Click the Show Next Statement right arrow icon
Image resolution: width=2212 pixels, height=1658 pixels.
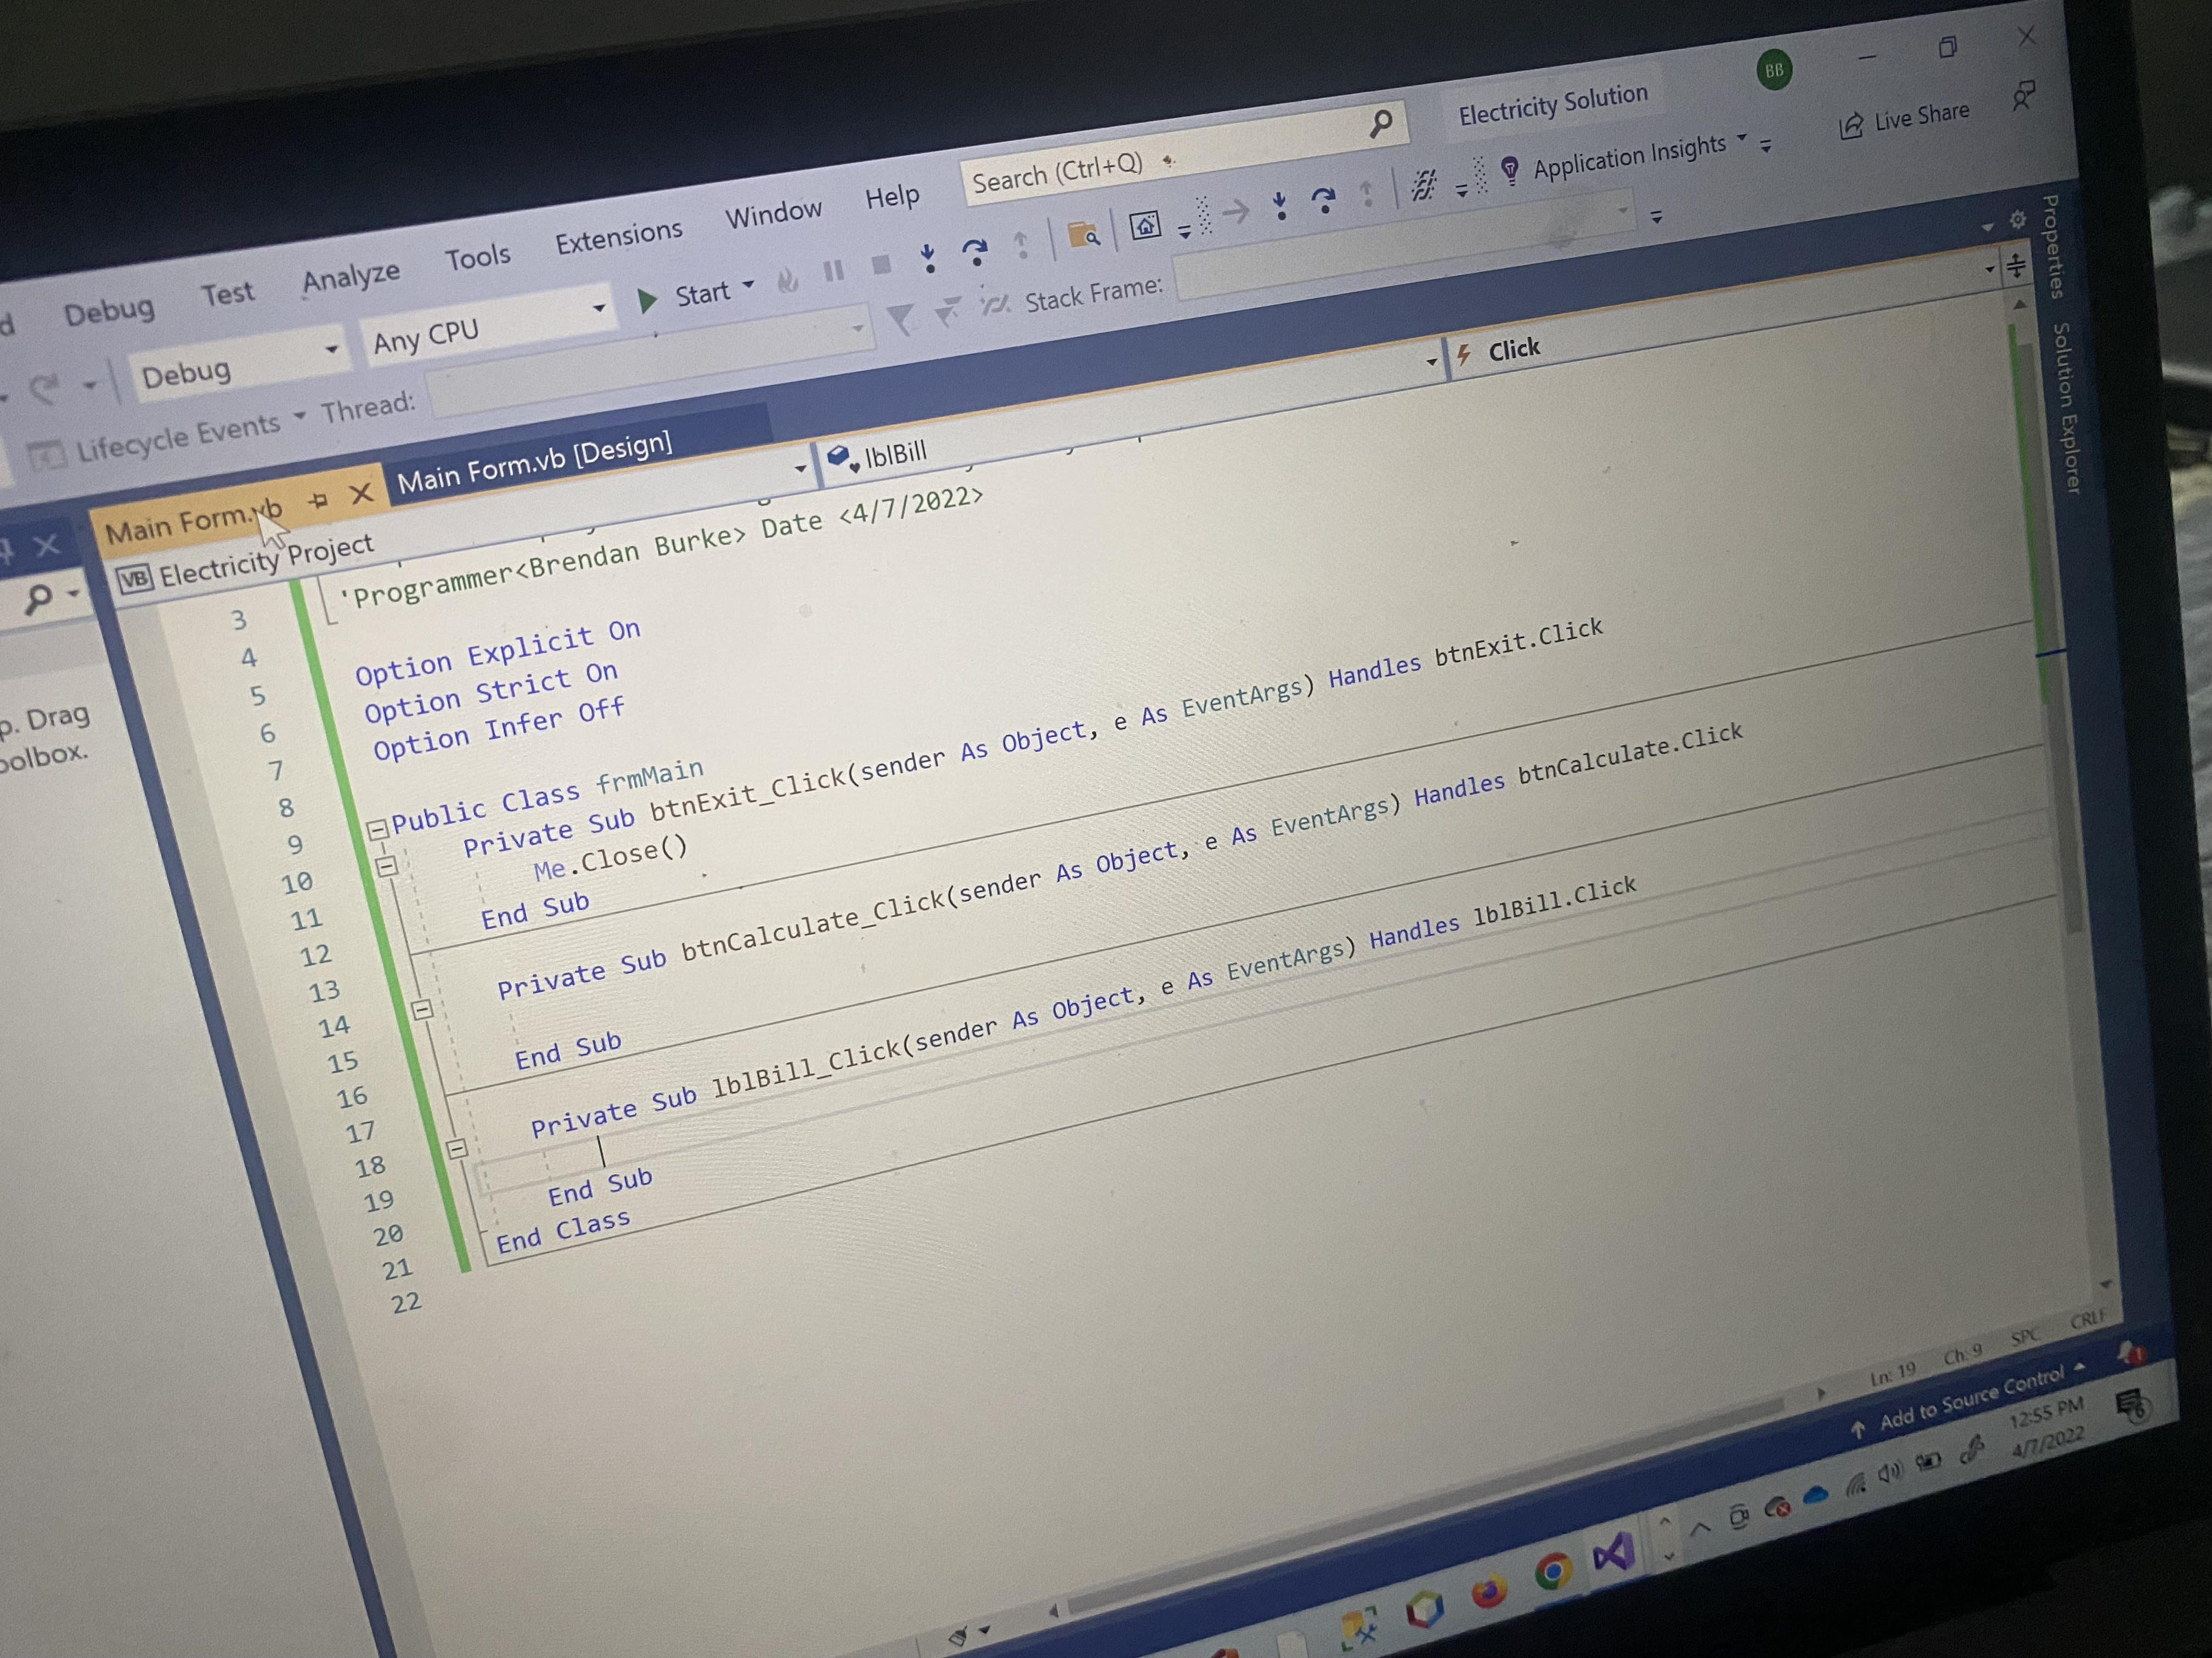click(1237, 211)
